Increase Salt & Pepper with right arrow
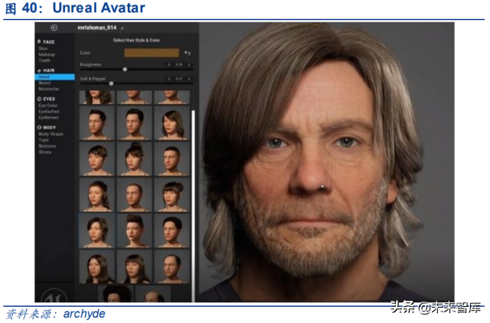The width and height of the screenshot is (490, 323). coord(189,78)
